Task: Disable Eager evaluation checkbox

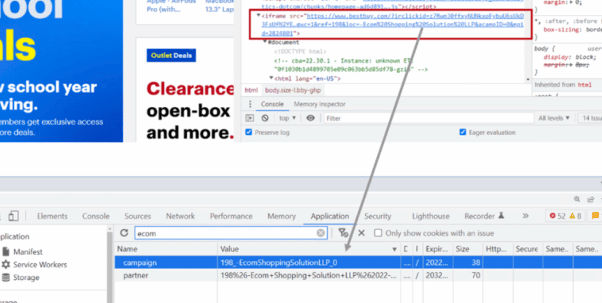Action: pos(463,132)
